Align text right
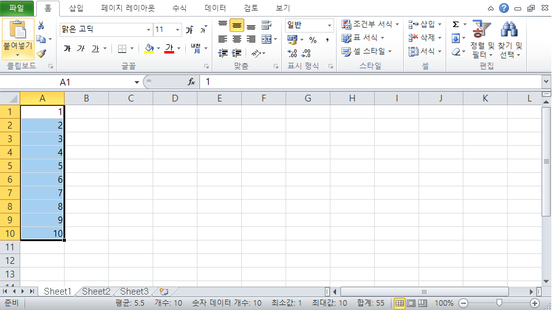The height and width of the screenshot is (310, 552). 251,39
